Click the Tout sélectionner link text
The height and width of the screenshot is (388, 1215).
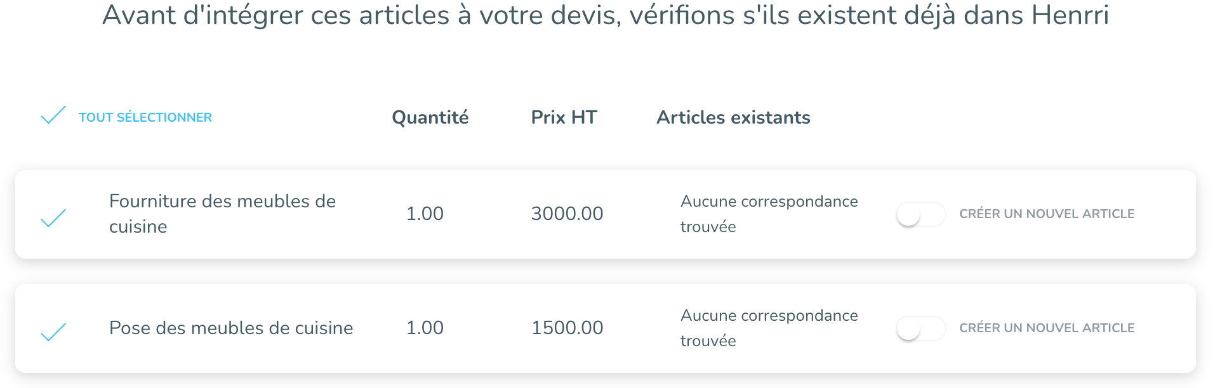pyautogui.click(x=145, y=117)
